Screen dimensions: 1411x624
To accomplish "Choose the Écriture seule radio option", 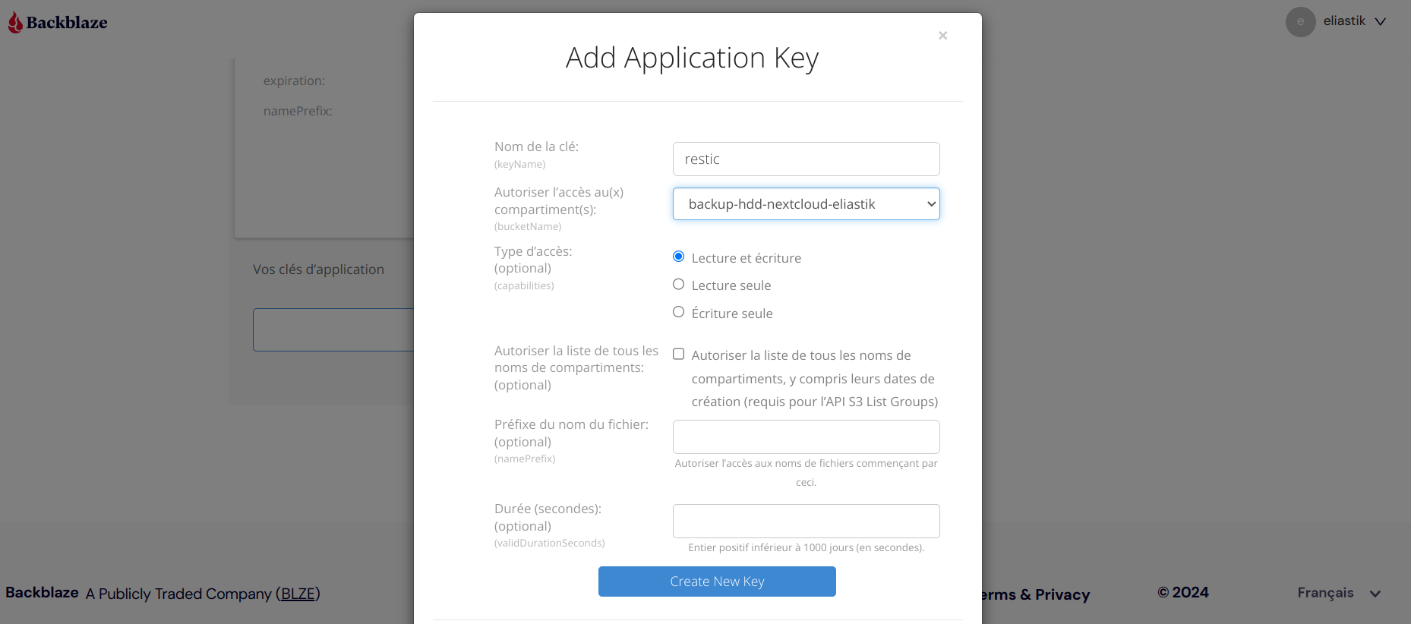I will [x=678, y=312].
